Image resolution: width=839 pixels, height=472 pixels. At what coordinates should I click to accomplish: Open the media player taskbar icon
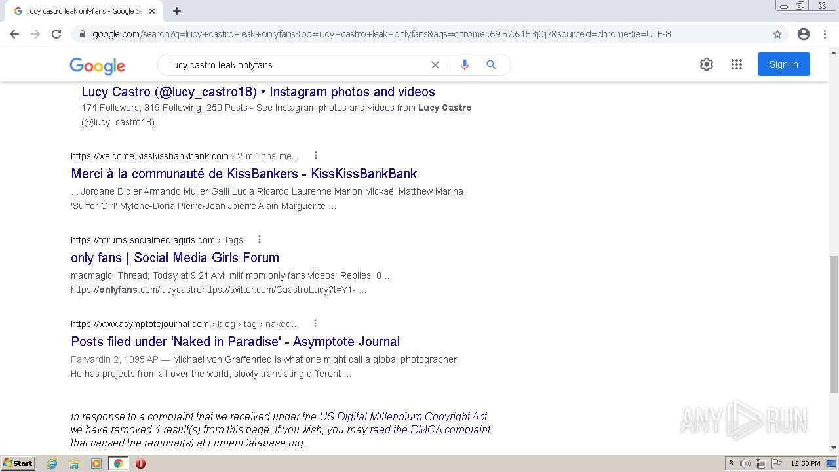(x=96, y=463)
